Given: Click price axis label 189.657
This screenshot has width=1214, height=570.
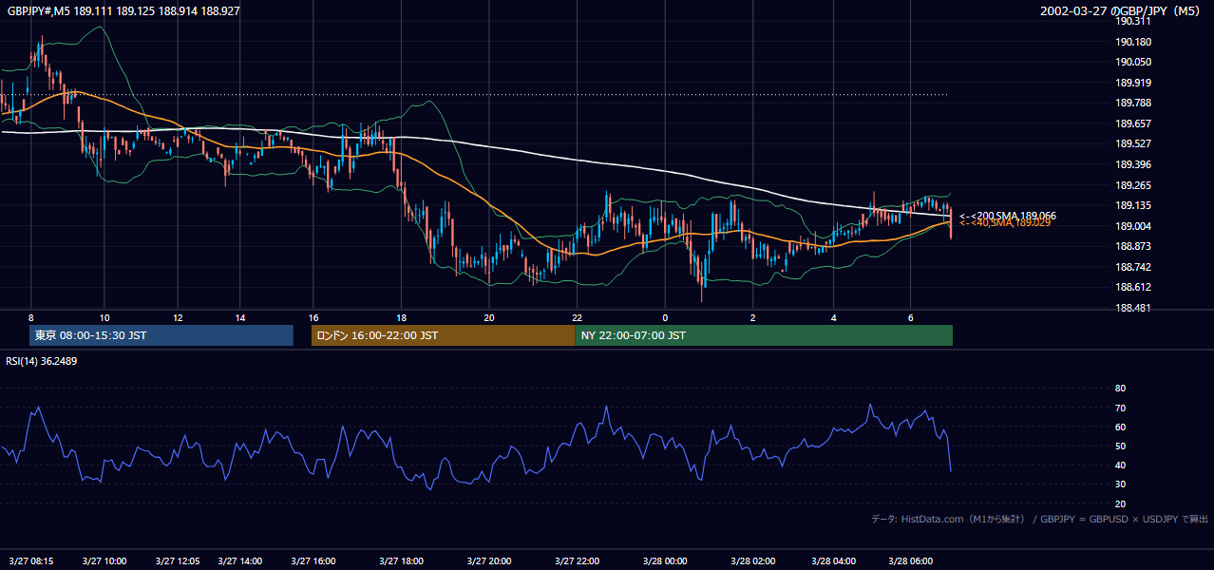Looking at the screenshot, I should tap(1132, 123).
